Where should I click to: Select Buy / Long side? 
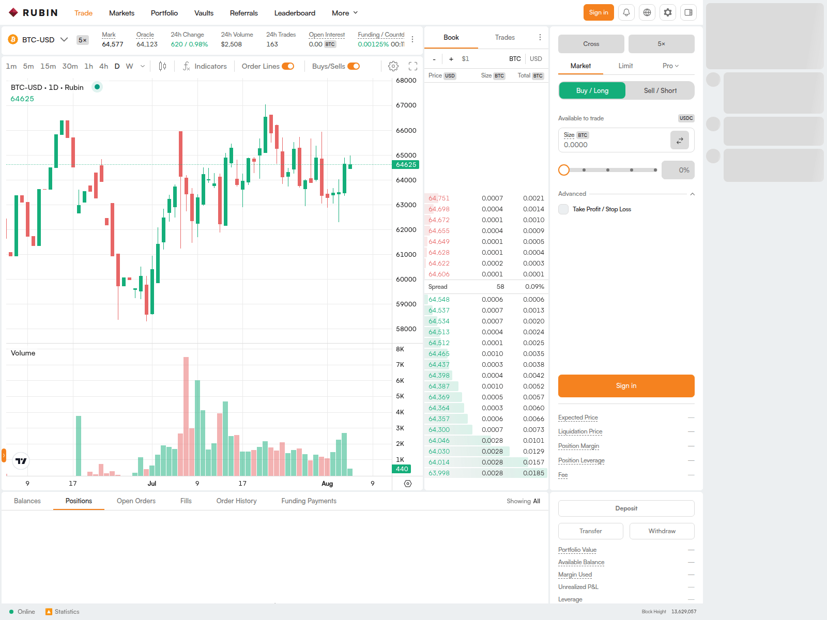coord(592,90)
